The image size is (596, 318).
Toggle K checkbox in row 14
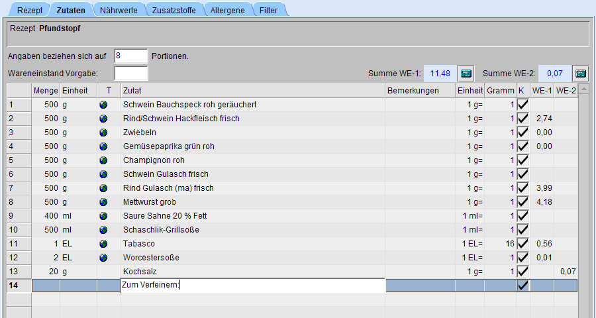coord(522,286)
